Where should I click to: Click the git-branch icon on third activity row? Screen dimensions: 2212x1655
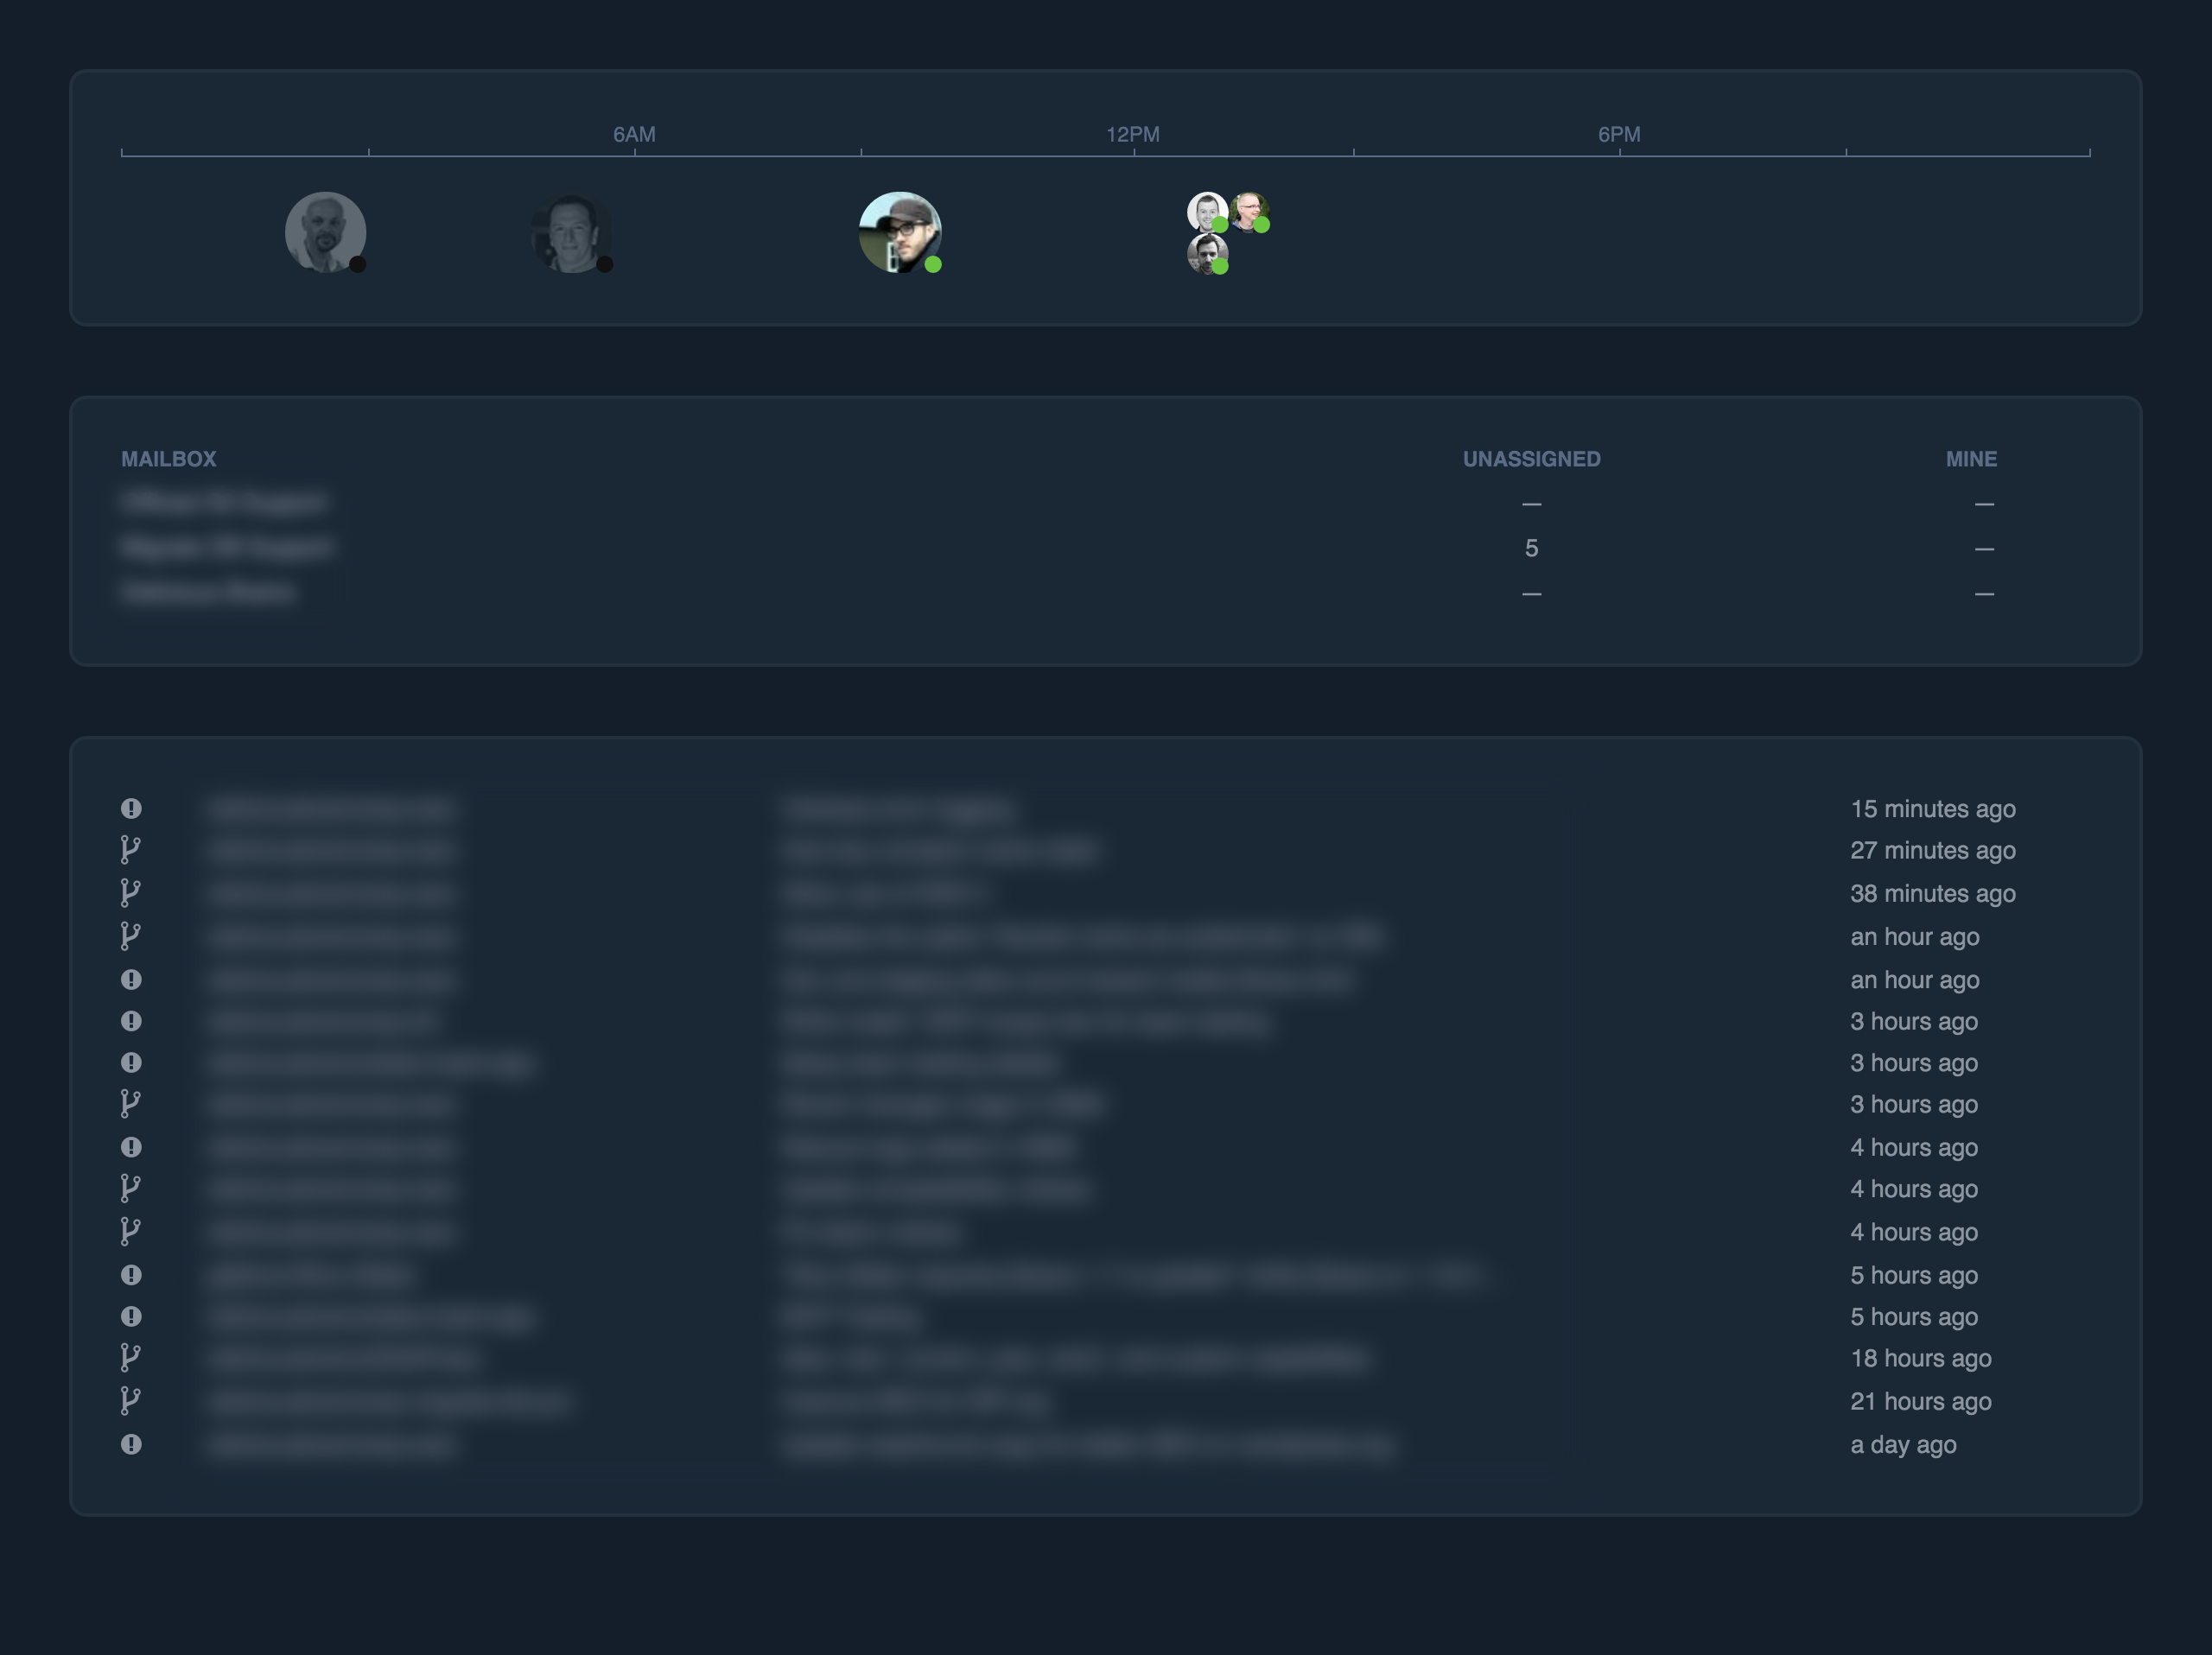130,893
